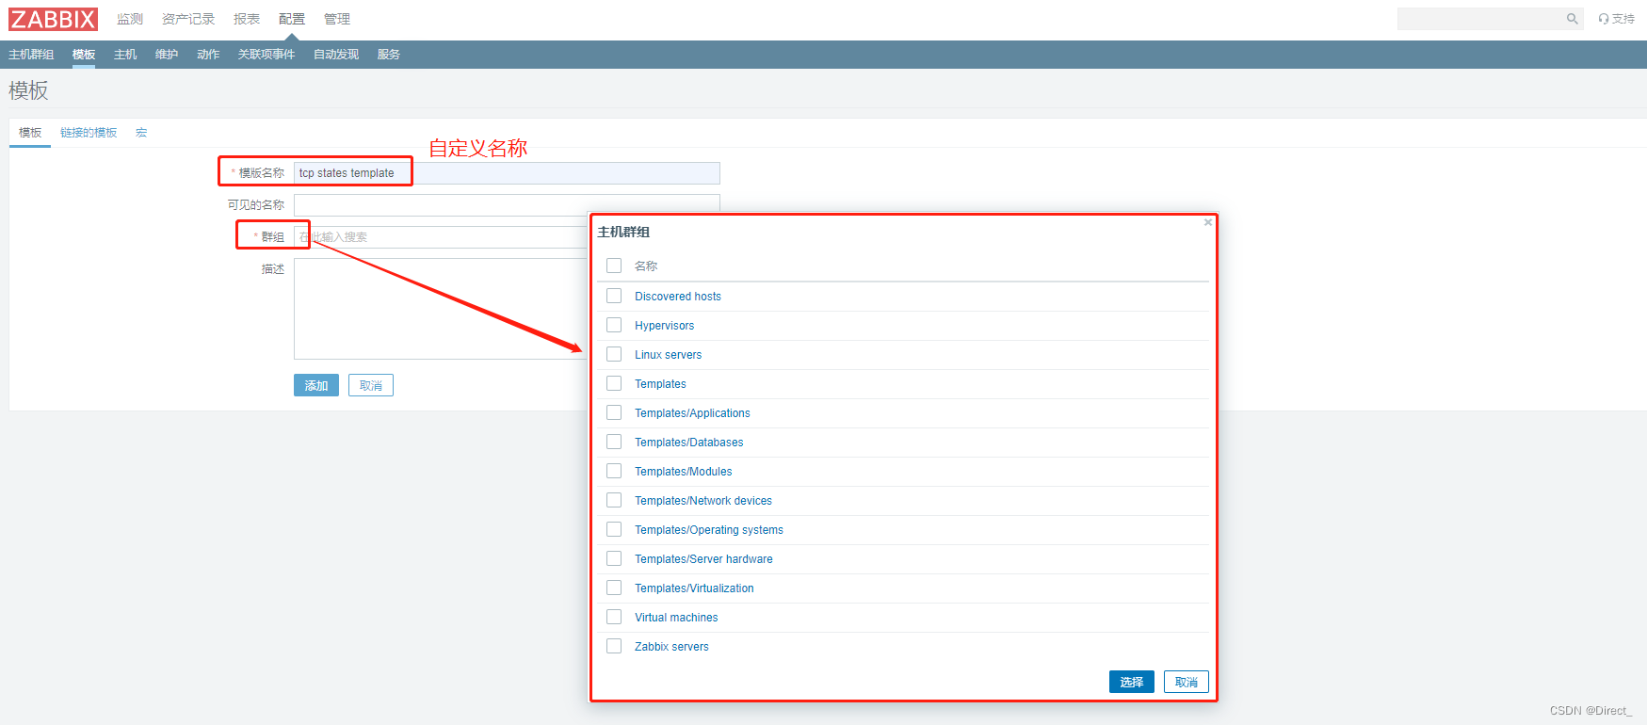The width and height of the screenshot is (1647, 725).
Task: Open the Templates/Databases link
Action: 689,443
